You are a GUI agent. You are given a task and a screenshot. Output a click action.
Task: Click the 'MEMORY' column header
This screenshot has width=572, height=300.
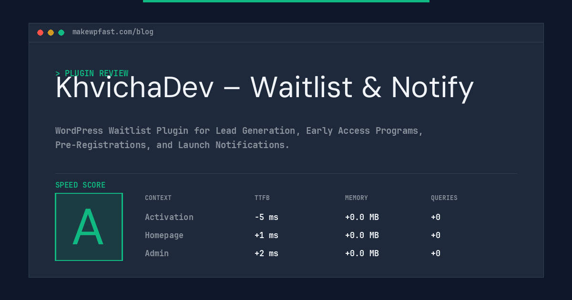click(x=357, y=198)
